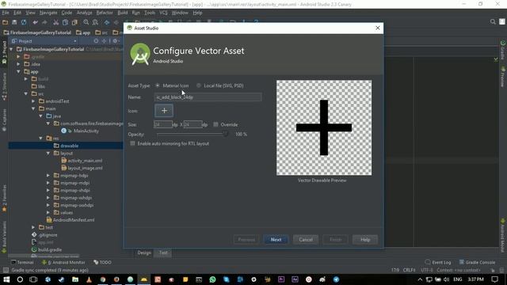Click the Previous button
This screenshot has width=507, height=285.
[x=246, y=240]
